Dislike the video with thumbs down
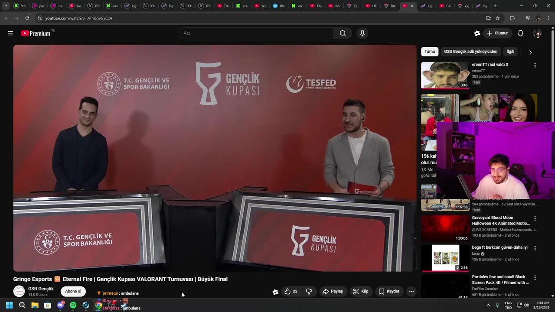Image resolution: width=555 pixels, height=312 pixels. 309,291
